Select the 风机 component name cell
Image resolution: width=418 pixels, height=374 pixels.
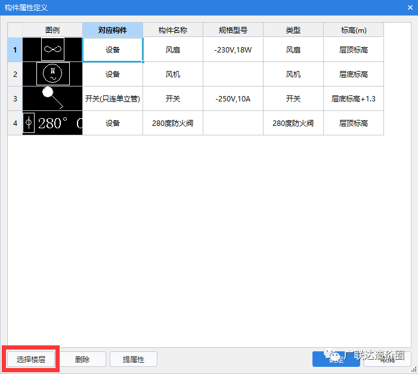click(173, 74)
